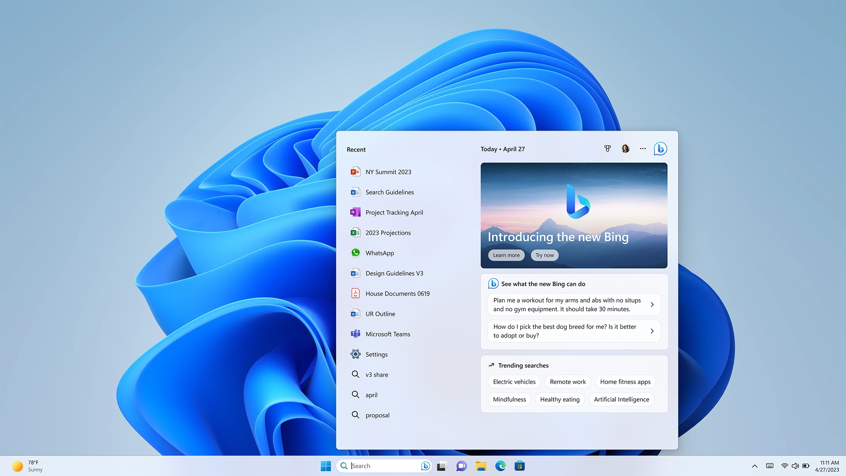Open Settings from recent items
Viewport: 846px width, 476px height.
click(376, 354)
